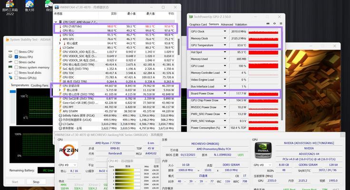Open the Validation tab in GPU-Z
Image resolution: width=350 pixels, height=190 pixels.
241,25
